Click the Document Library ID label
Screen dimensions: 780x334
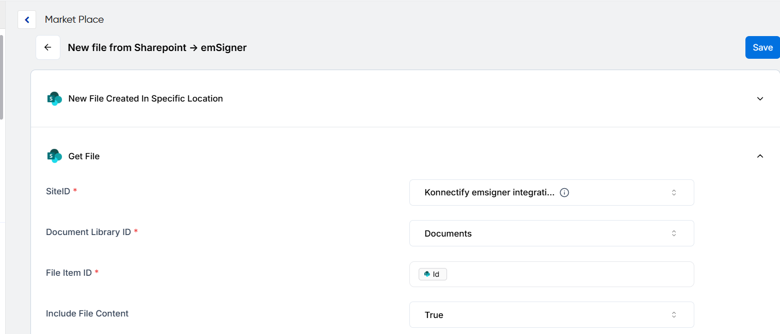[x=88, y=232]
